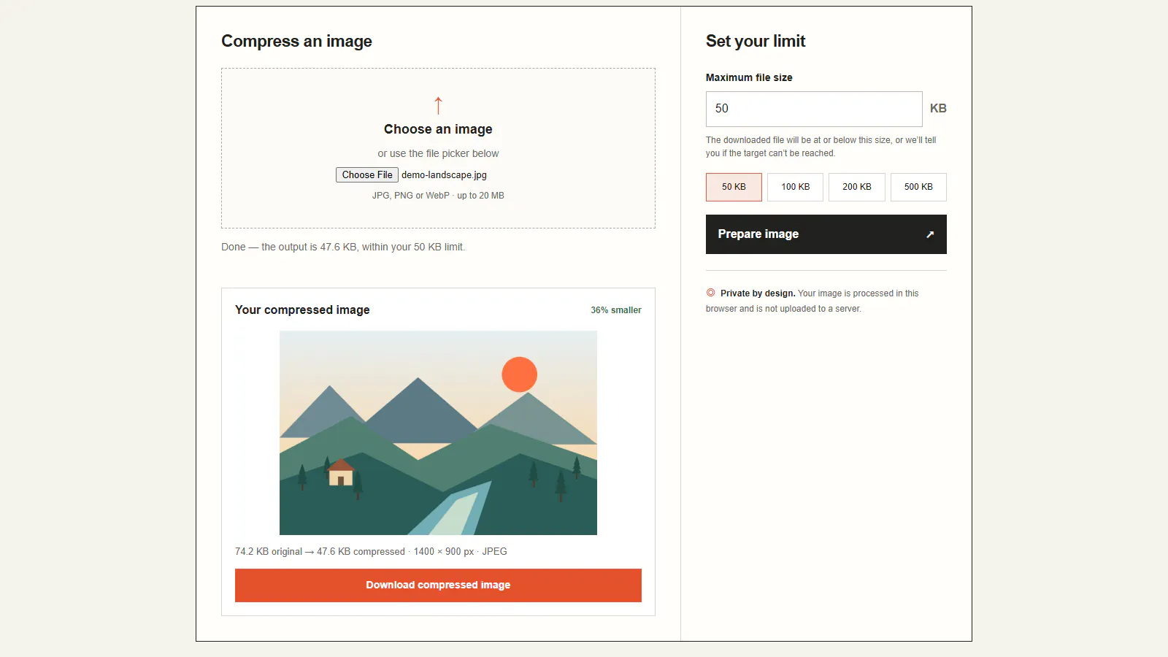Click the 36% smaller label
This screenshot has height=657, width=1168.
(x=616, y=310)
